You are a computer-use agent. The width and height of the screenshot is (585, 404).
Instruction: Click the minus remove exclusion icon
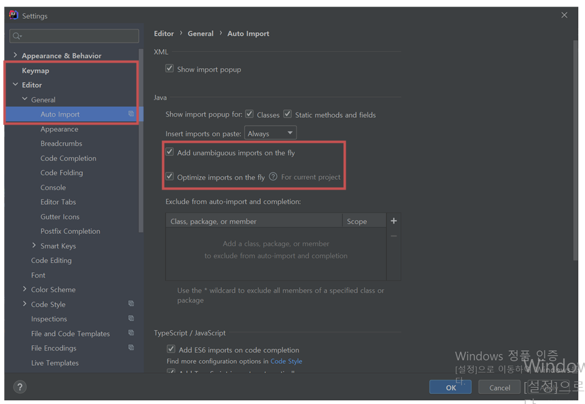[x=394, y=236]
